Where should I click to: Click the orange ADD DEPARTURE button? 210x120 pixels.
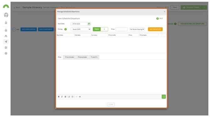click(155, 29)
